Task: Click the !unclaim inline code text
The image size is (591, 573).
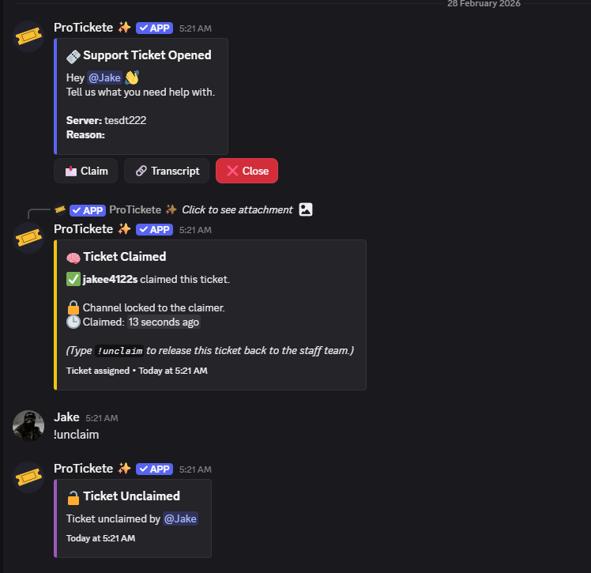Action: (x=119, y=351)
